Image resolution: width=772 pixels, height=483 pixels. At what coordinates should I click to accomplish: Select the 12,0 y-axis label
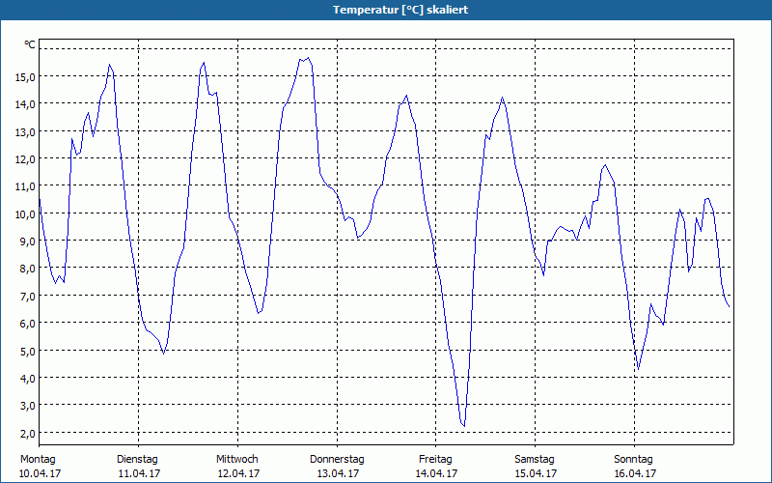click(x=26, y=159)
